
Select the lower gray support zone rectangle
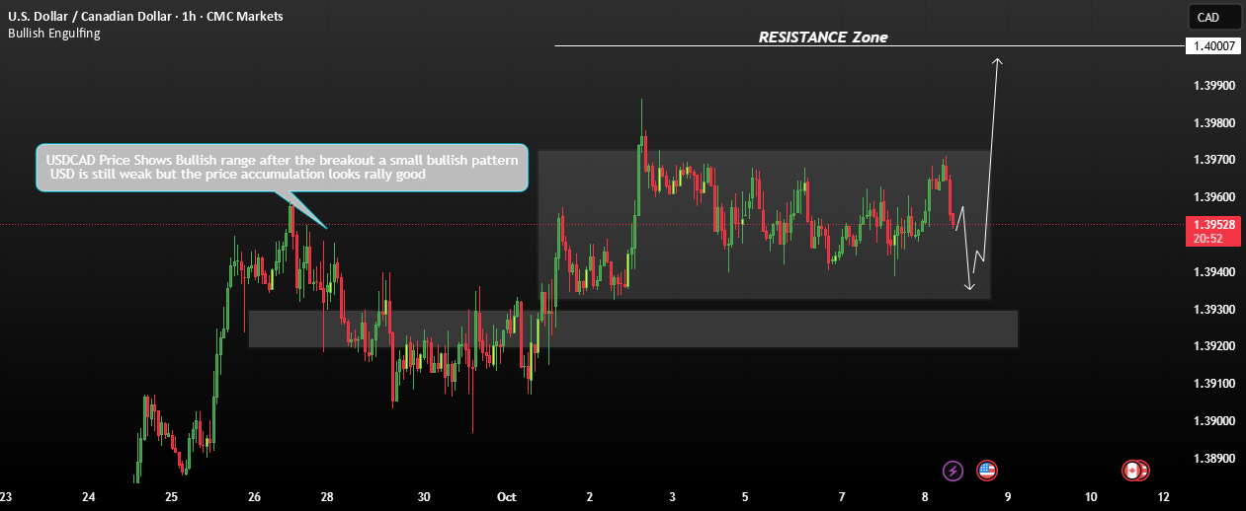(x=632, y=328)
